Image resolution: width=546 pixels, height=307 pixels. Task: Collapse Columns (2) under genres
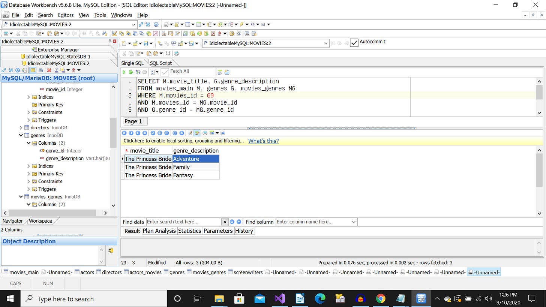(28, 143)
